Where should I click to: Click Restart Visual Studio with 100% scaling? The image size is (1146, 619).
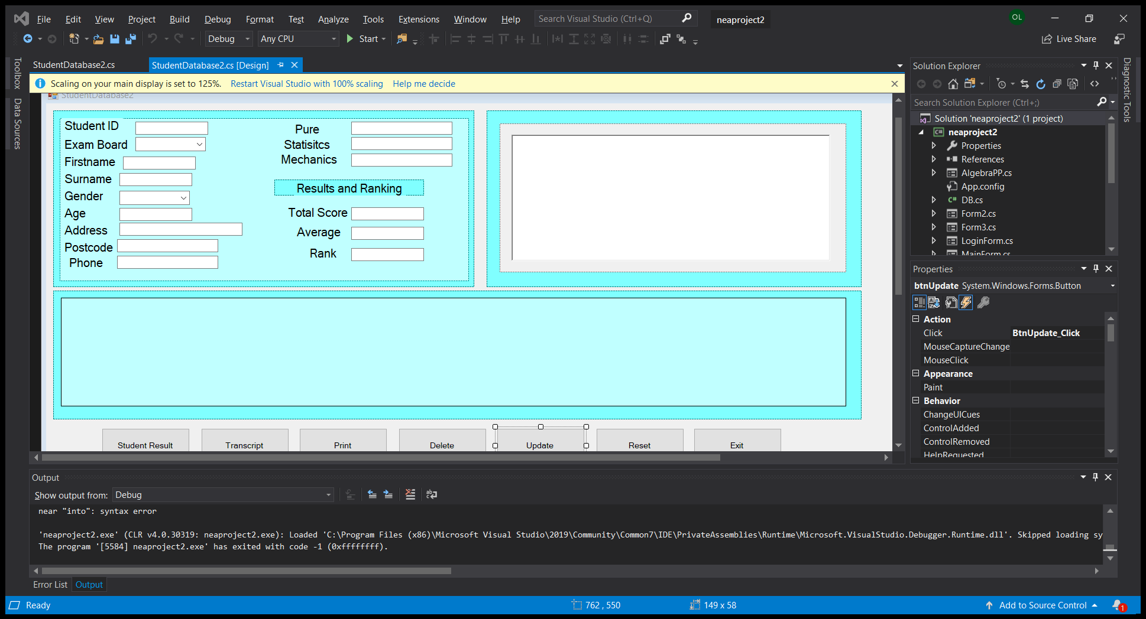point(306,84)
